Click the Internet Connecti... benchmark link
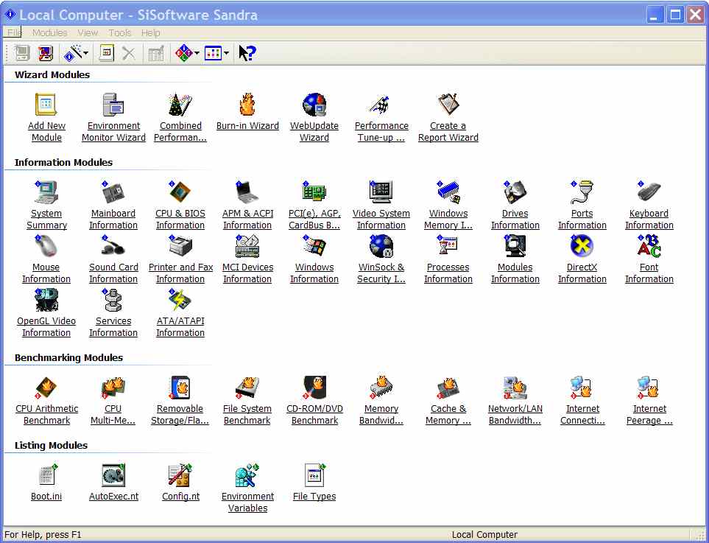The width and height of the screenshot is (709, 543). click(582, 415)
